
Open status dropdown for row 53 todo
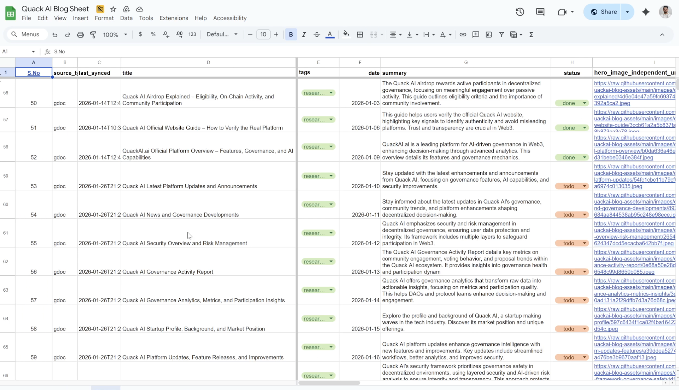(571, 186)
